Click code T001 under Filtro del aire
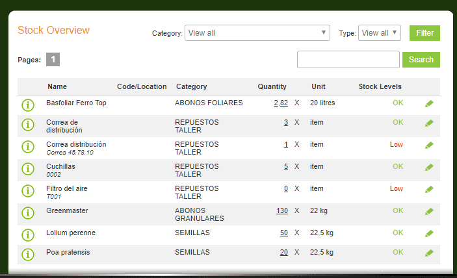The height and width of the screenshot is (278, 457). 53,197
